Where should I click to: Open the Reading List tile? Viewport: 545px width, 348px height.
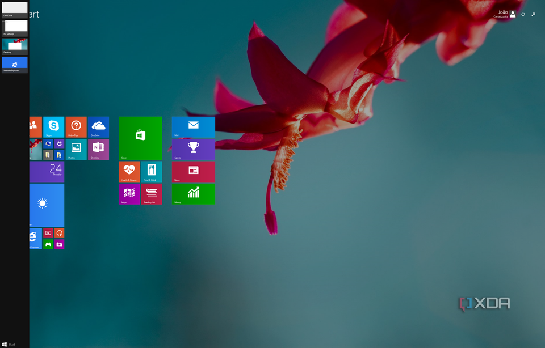[x=152, y=194]
